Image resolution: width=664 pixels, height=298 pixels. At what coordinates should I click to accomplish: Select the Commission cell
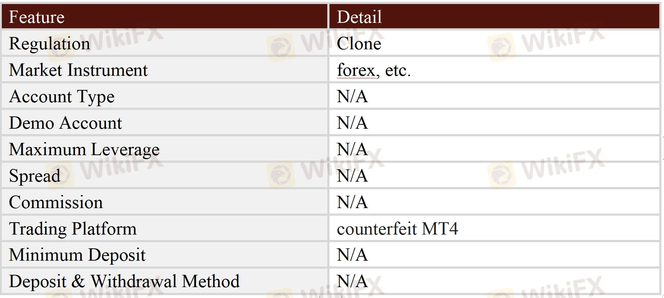pyautogui.click(x=164, y=202)
